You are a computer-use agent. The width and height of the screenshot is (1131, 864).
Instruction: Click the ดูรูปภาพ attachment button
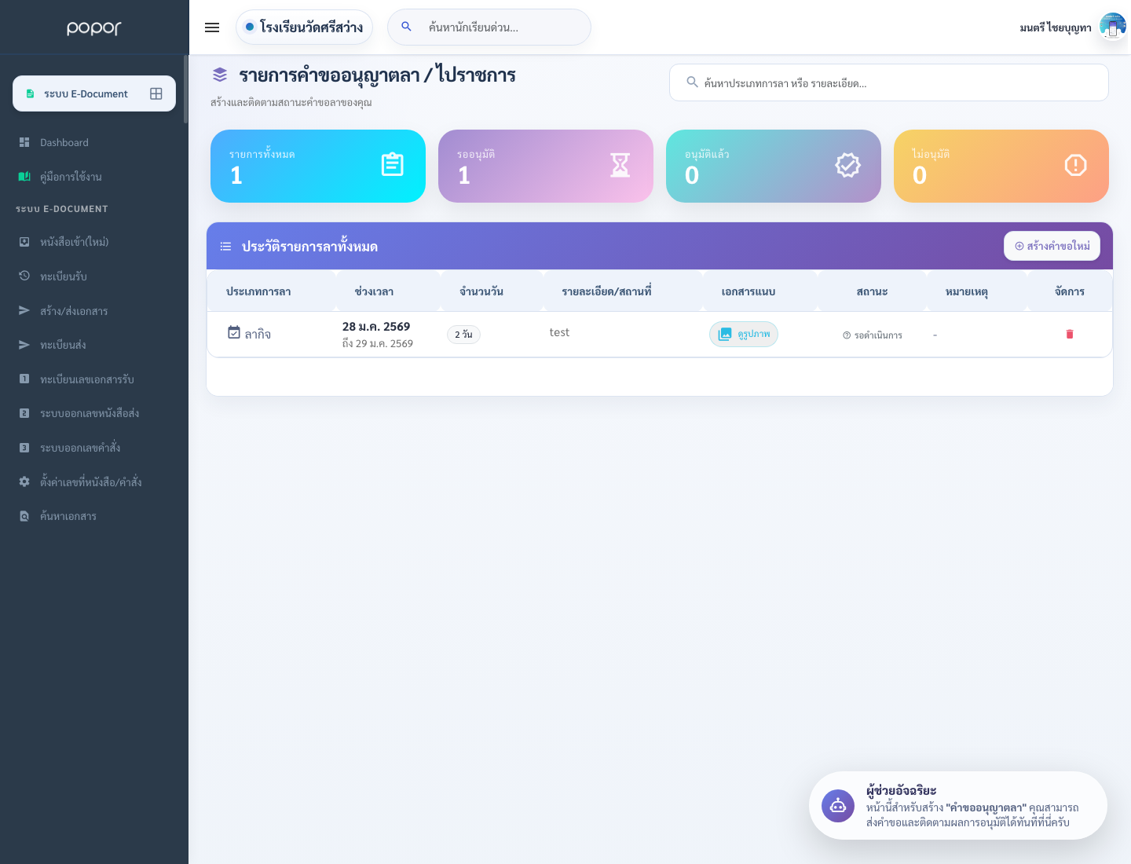pyautogui.click(x=744, y=334)
